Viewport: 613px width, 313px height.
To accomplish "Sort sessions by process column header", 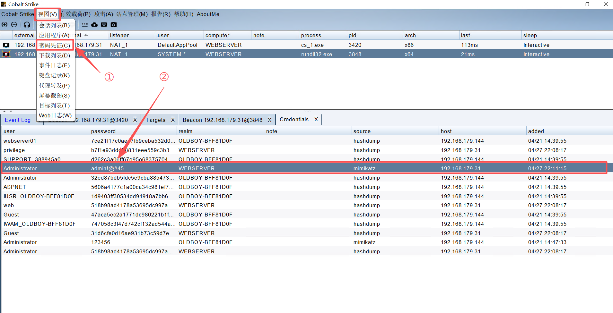I will click(323, 35).
